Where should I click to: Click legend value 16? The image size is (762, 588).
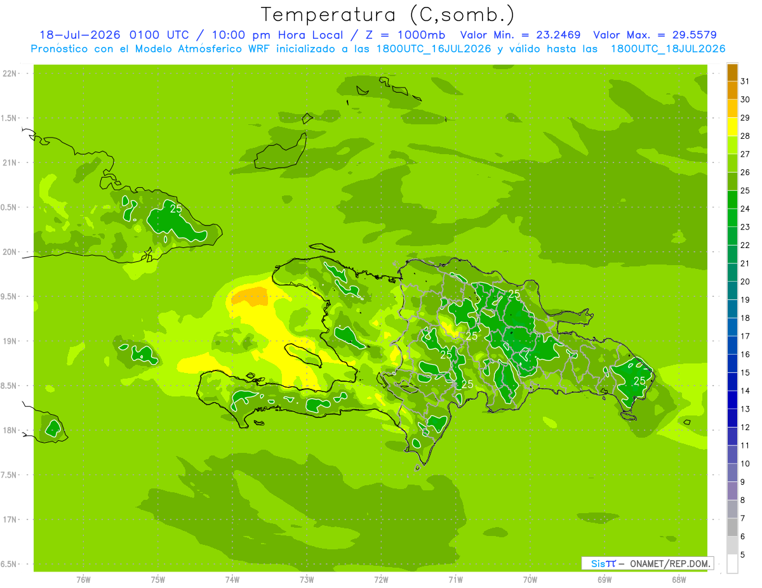point(745,355)
